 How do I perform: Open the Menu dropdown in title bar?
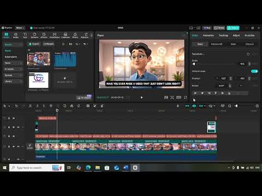pyautogui.click(x=20, y=28)
